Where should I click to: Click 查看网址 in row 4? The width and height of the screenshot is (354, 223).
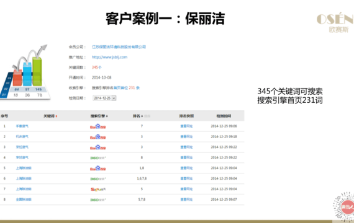tap(186, 157)
